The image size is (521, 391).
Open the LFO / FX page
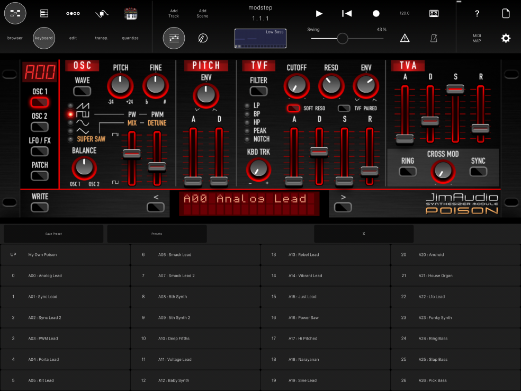pyautogui.click(x=40, y=152)
